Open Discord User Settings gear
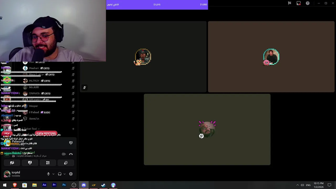This screenshot has width=336, height=189. pyautogui.click(x=71, y=174)
